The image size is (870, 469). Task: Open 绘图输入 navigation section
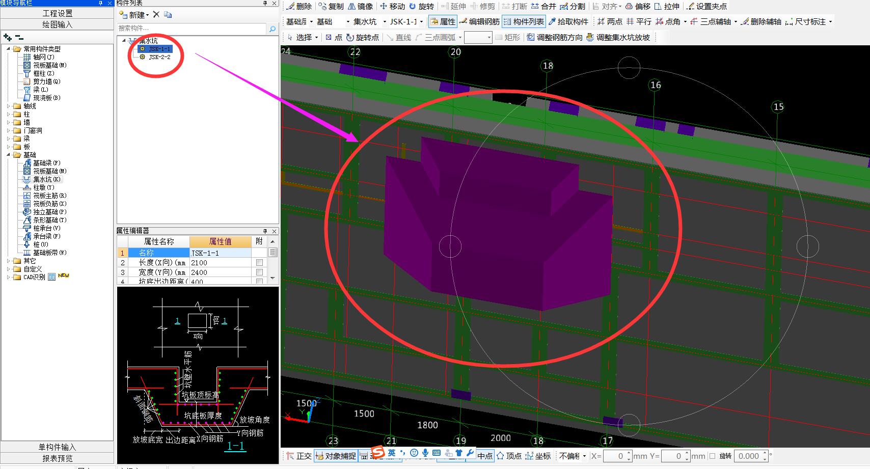(x=57, y=24)
